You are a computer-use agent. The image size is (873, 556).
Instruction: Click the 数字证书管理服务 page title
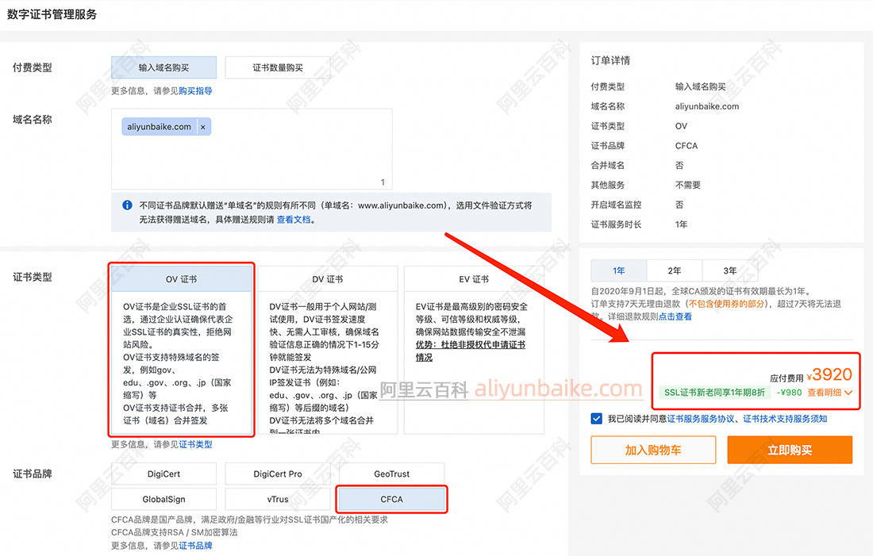coord(52,14)
